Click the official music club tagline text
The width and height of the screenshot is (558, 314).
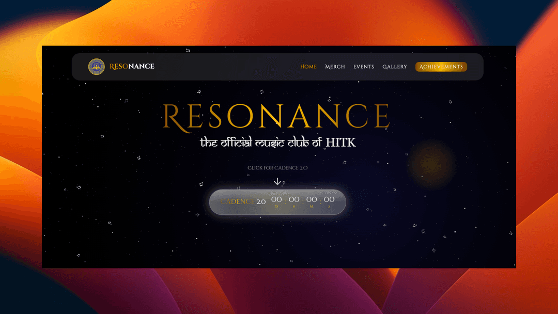pyautogui.click(x=277, y=143)
